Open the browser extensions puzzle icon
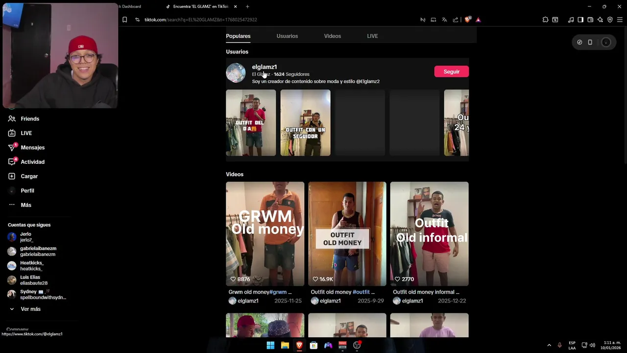This screenshot has height=353, width=627. coord(545,20)
